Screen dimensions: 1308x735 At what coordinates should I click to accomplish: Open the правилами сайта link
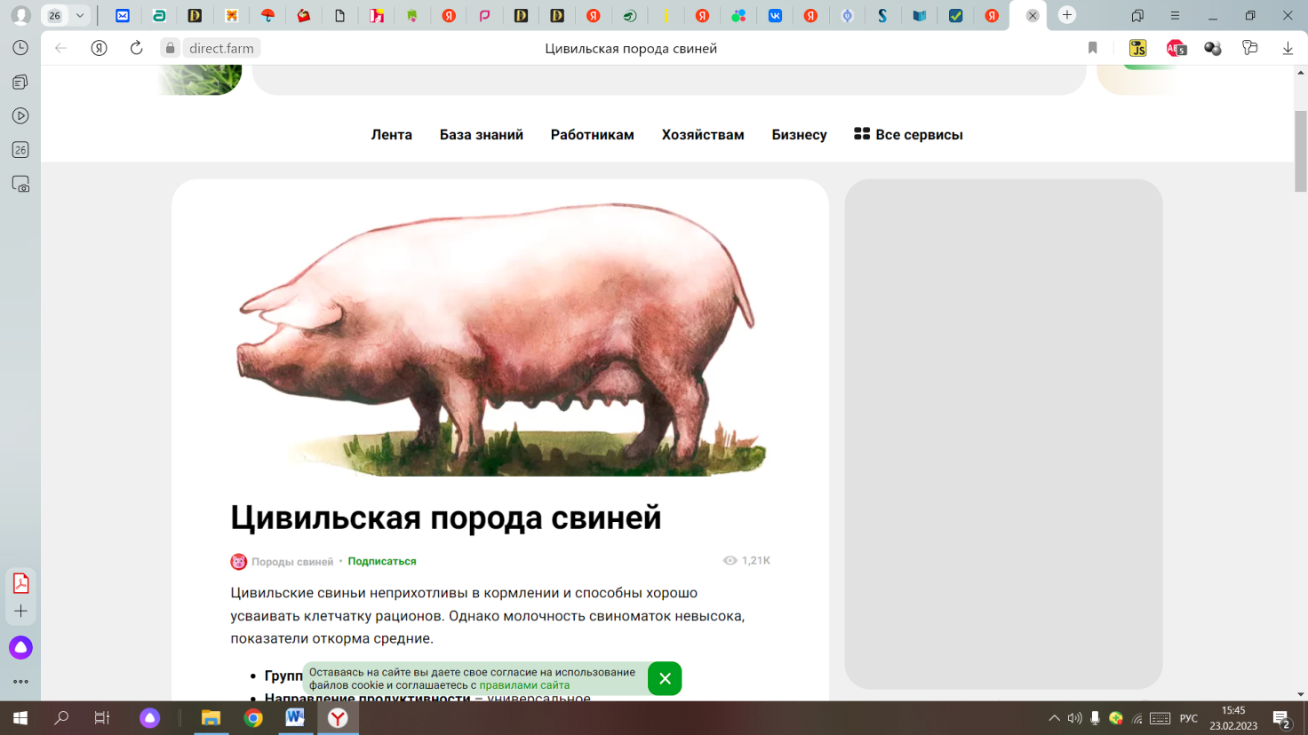524,685
